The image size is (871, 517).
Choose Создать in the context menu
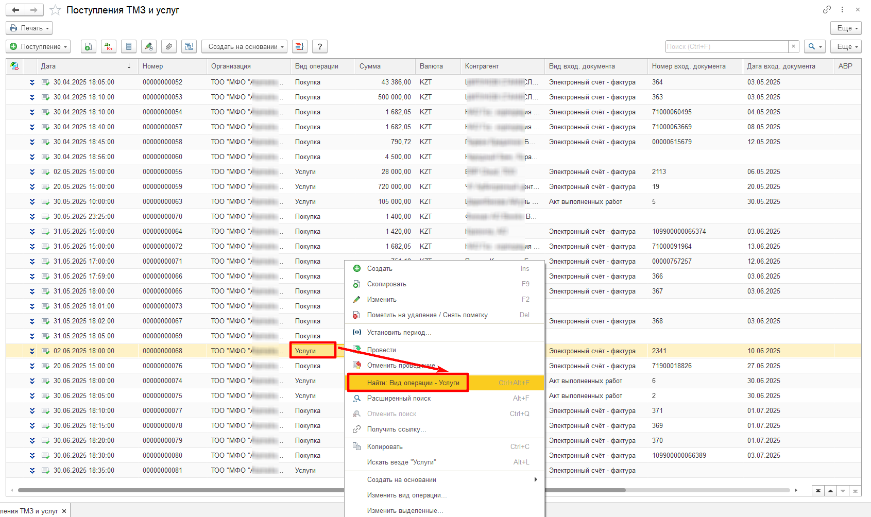444,269
